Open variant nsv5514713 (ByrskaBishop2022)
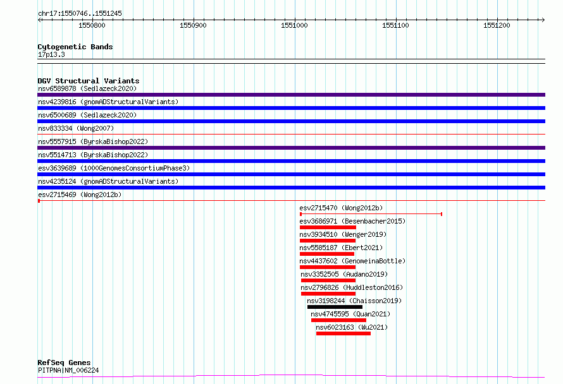 click(93, 155)
